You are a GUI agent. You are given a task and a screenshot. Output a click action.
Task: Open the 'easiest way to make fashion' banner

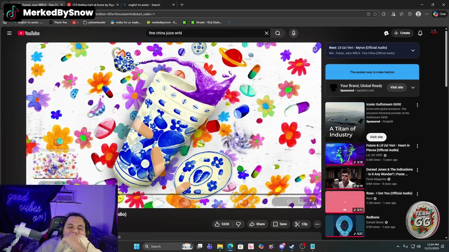(372, 72)
